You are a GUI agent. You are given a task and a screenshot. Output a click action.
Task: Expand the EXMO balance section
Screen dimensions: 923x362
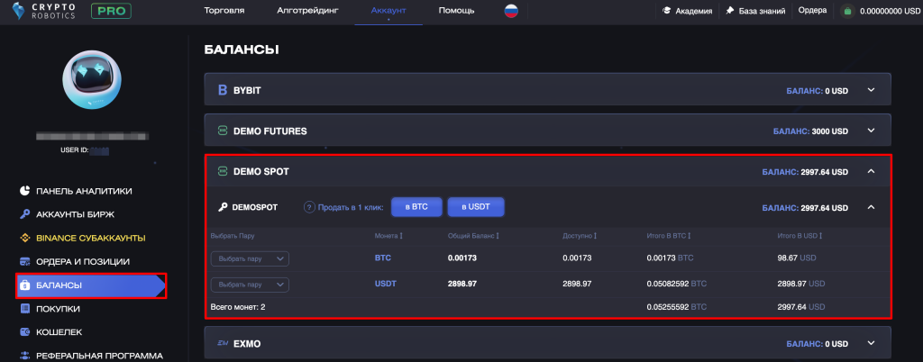872,343
